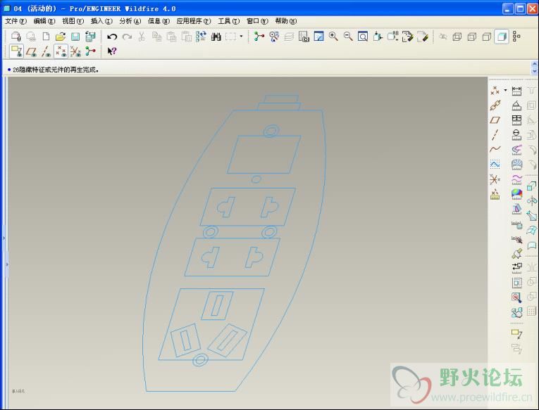The width and height of the screenshot is (539, 410).
Task: Open the 帮助(H) menu
Action: coord(285,21)
